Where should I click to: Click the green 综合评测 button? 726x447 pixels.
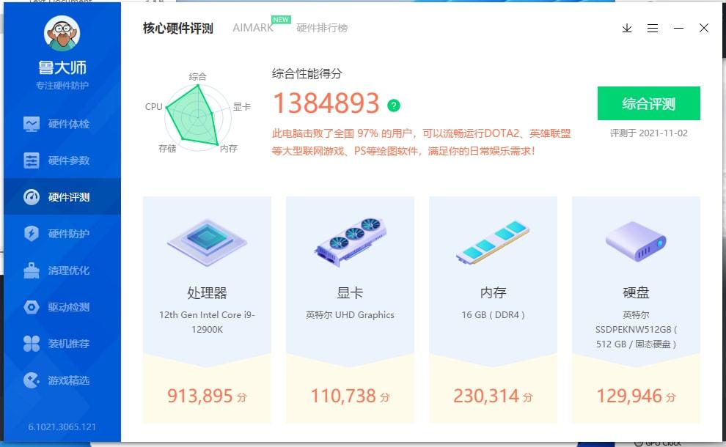pyautogui.click(x=649, y=103)
